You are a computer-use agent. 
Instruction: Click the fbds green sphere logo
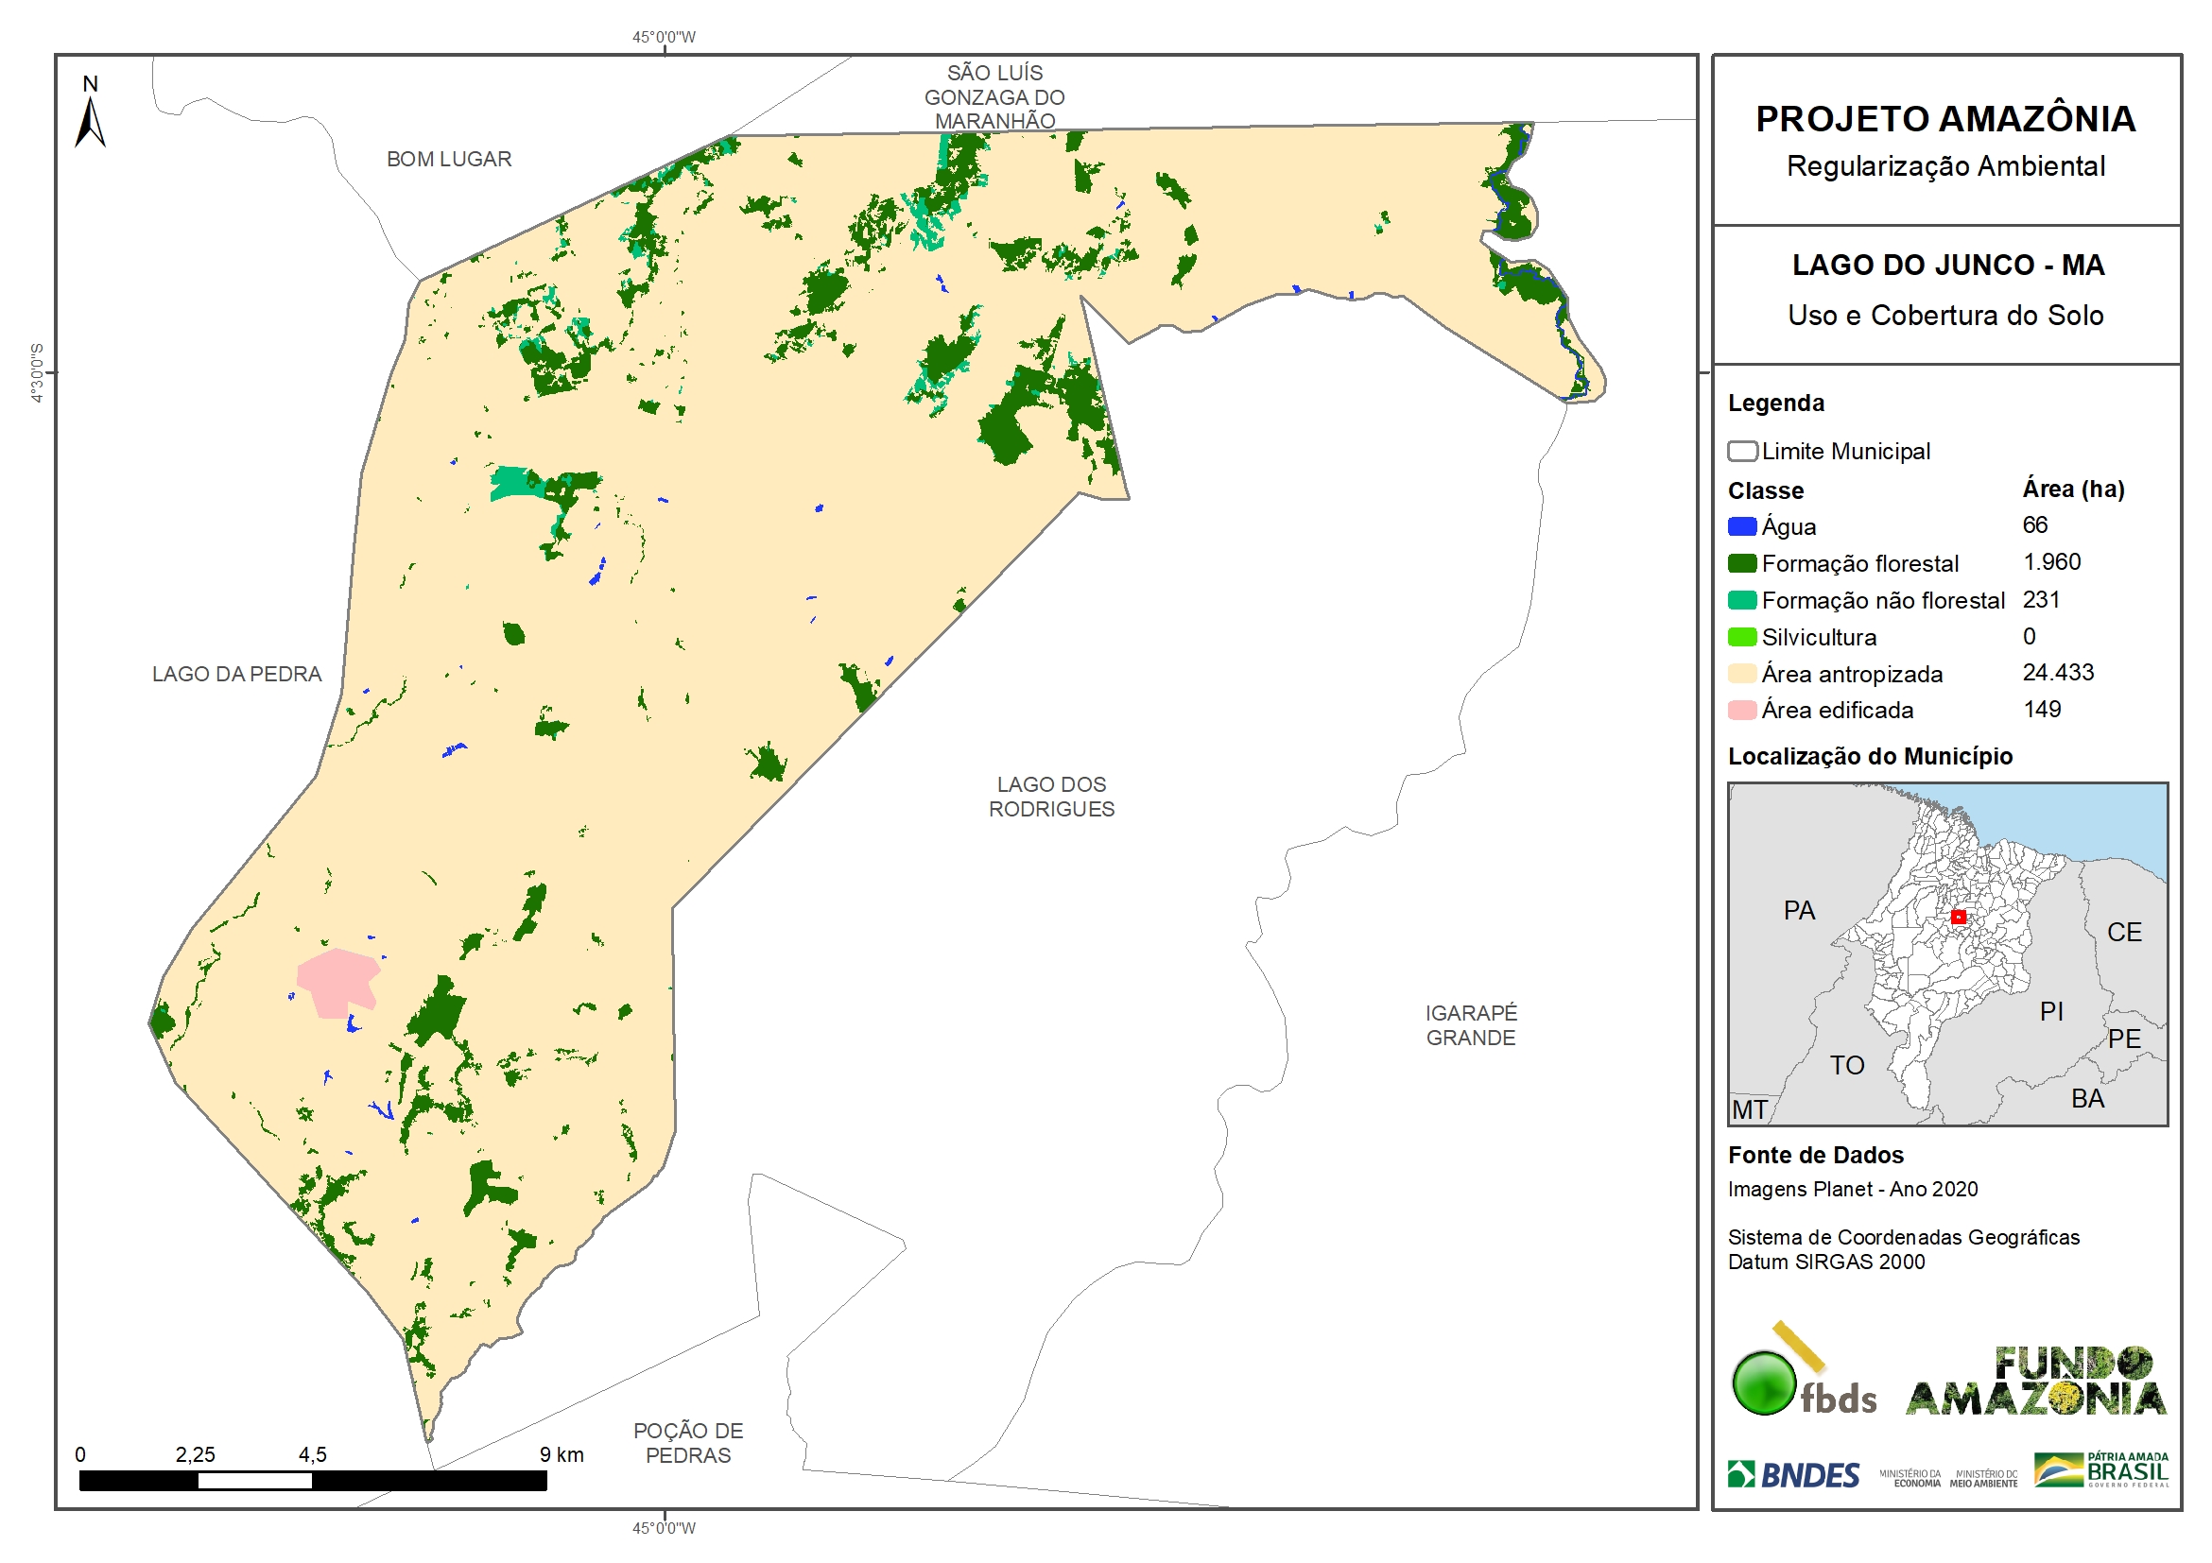click(1764, 1383)
